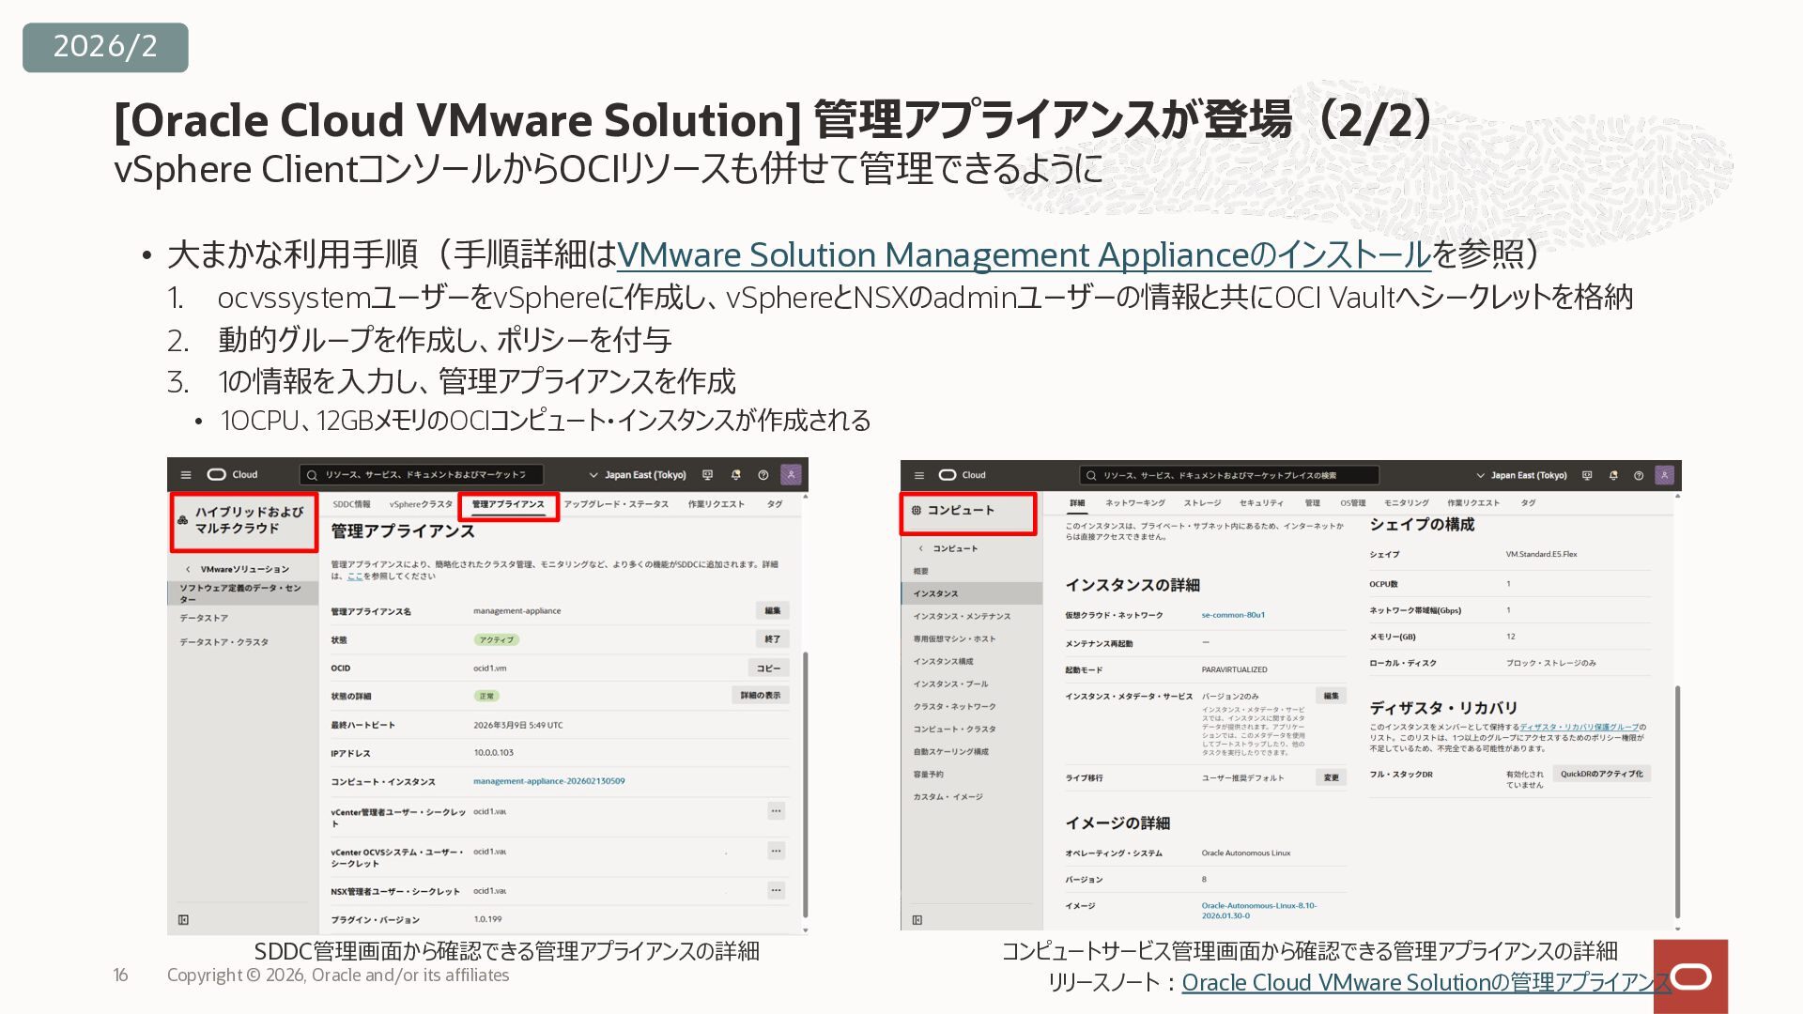
Task: Open Japan East (Tokyo) region dropdown in left console
Action: [639, 475]
